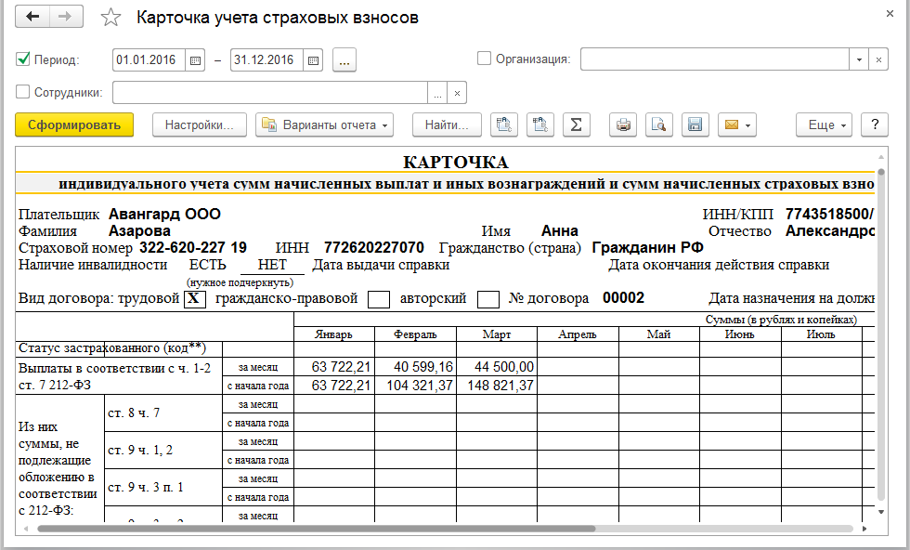Click the sum (Σ) toolbar icon
This screenshot has width=910, height=550.
(x=577, y=124)
